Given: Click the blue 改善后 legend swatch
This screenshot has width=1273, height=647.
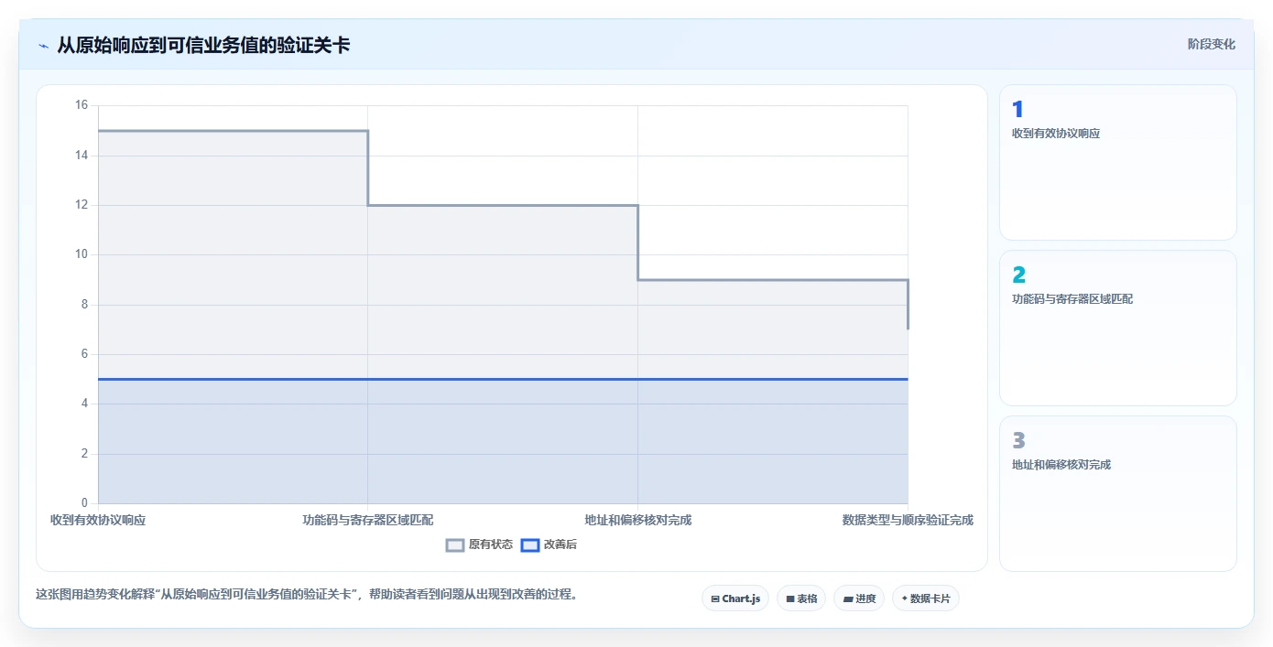Looking at the screenshot, I should pos(530,545).
